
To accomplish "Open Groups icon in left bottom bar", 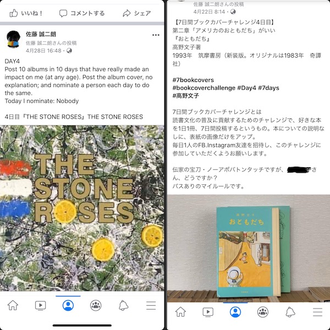I will [x=96, y=305].
